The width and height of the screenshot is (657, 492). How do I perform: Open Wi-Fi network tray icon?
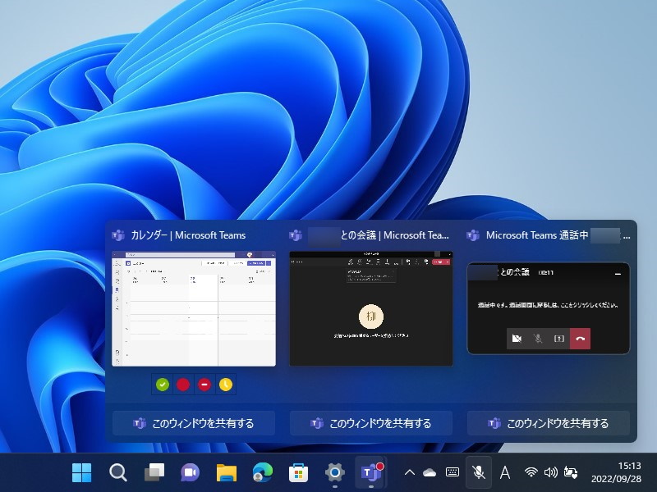click(x=531, y=473)
